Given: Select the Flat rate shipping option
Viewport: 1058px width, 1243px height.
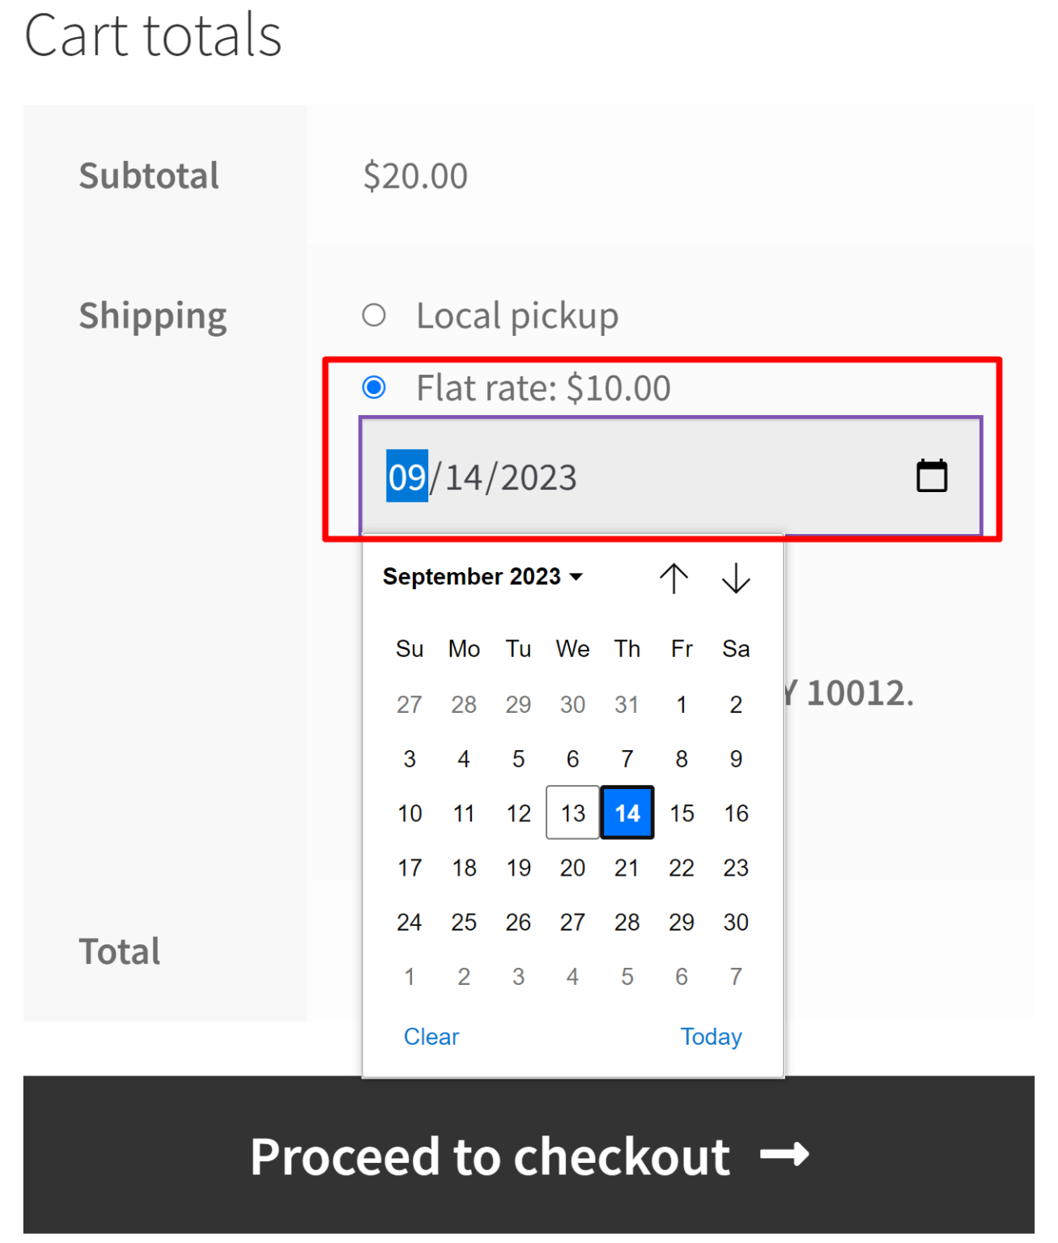Looking at the screenshot, I should click(x=374, y=388).
